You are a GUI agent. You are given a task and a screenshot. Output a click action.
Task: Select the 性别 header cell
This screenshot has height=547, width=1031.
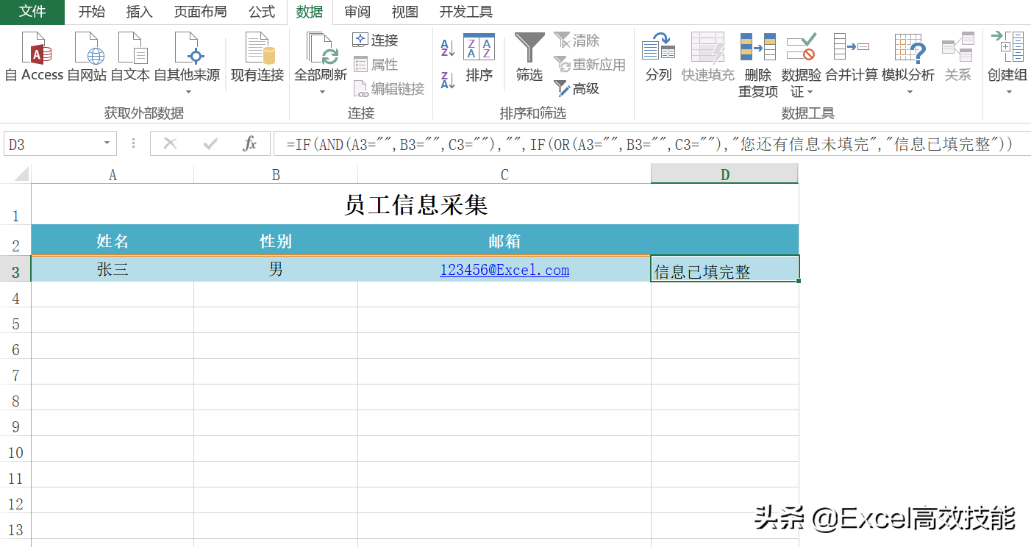pyautogui.click(x=276, y=240)
